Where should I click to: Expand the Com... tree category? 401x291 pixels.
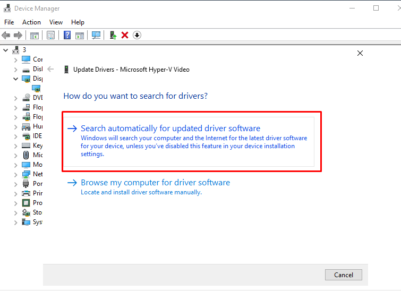15,60
